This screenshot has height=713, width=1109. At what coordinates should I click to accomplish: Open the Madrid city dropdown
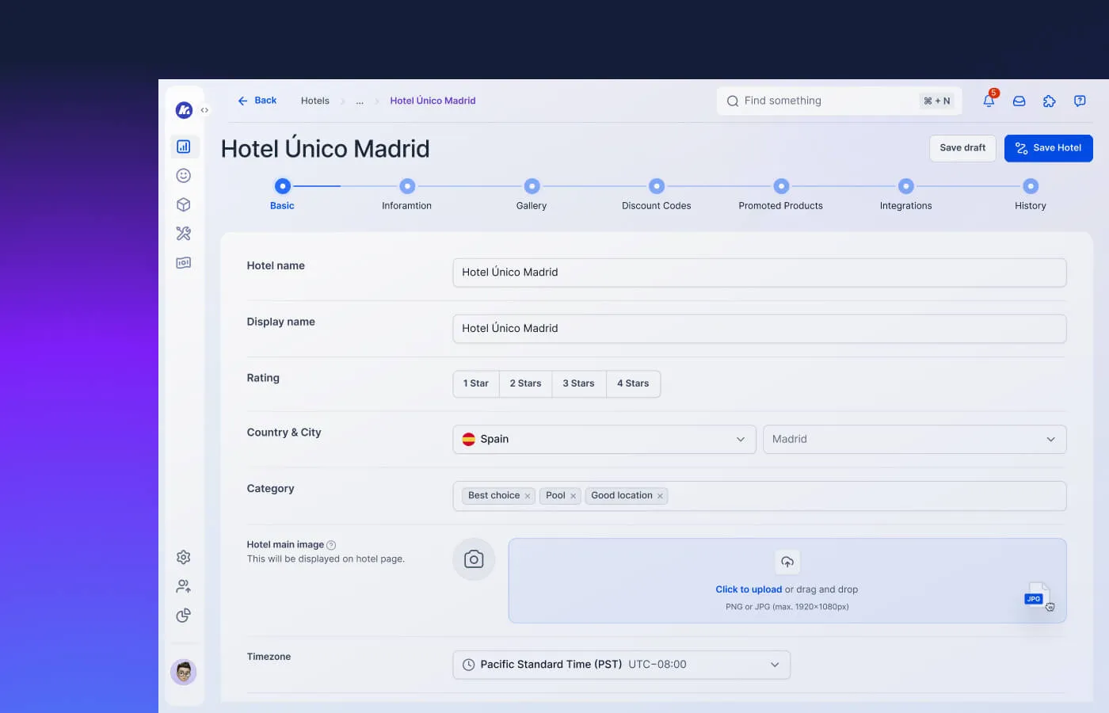coord(915,440)
